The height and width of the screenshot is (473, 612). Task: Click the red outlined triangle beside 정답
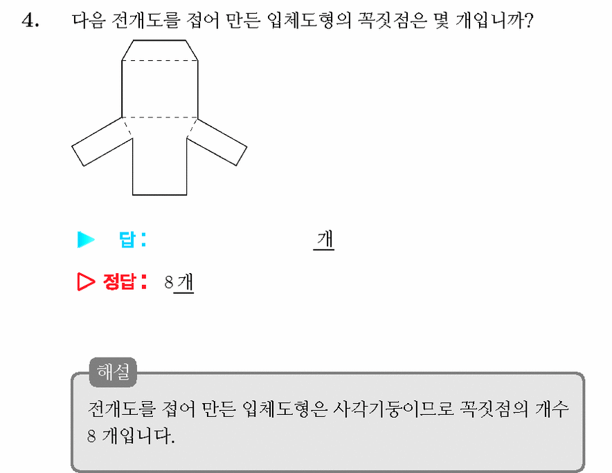coord(86,281)
